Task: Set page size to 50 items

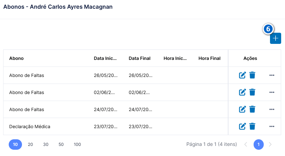Action: point(61,145)
